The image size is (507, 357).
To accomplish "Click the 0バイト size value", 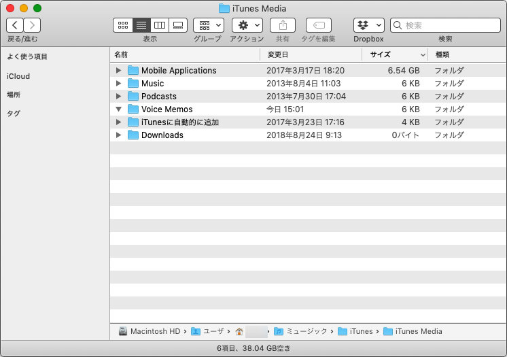I will coord(406,135).
